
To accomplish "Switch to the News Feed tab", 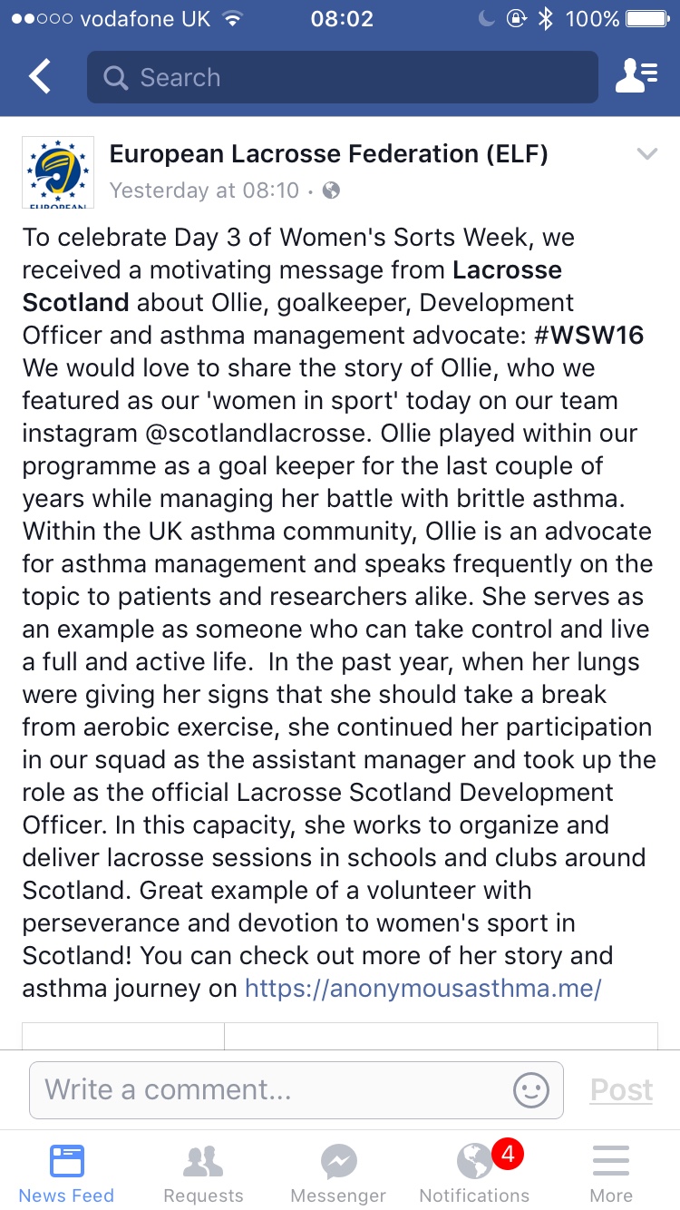I will (66, 1172).
